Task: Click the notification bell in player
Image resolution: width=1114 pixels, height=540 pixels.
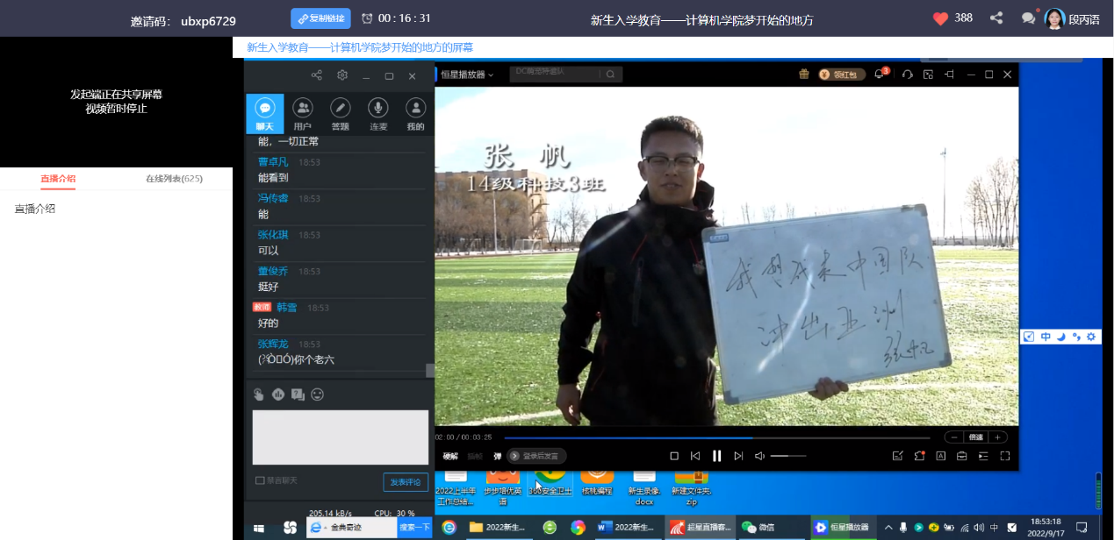Action: point(880,75)
